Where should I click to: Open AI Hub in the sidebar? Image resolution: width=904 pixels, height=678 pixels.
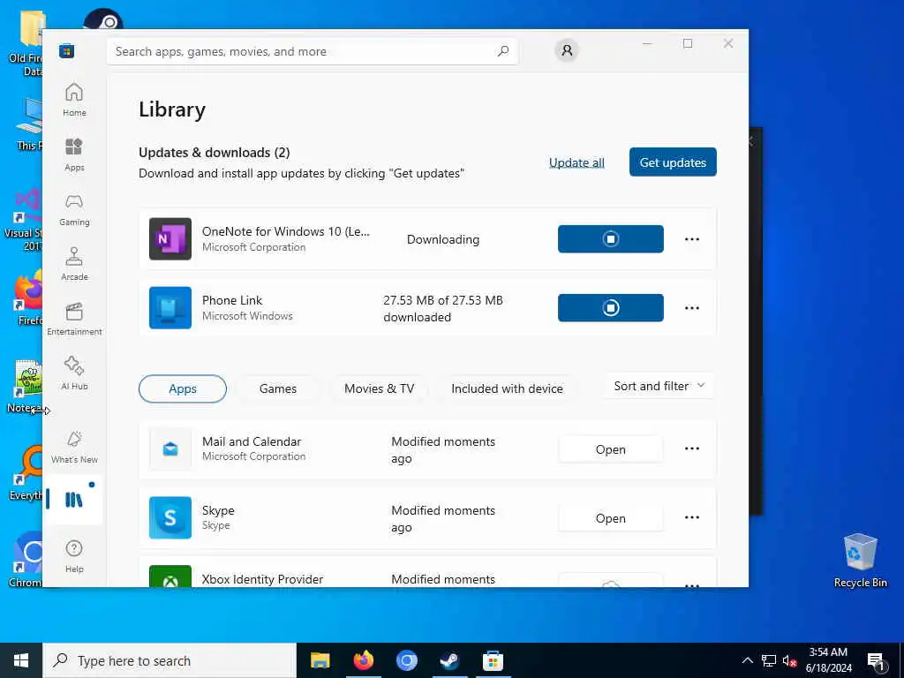[x=74, y=373]
